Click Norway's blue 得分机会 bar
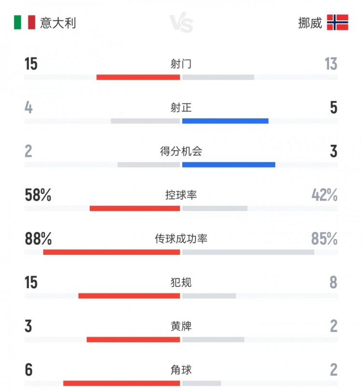 pos(228,165)
